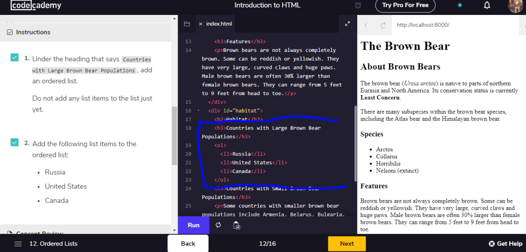Image resolution: width=526 pixels, height=252 pixels.
Task: Collapse the Instructions section header
Action: (33, 32)
